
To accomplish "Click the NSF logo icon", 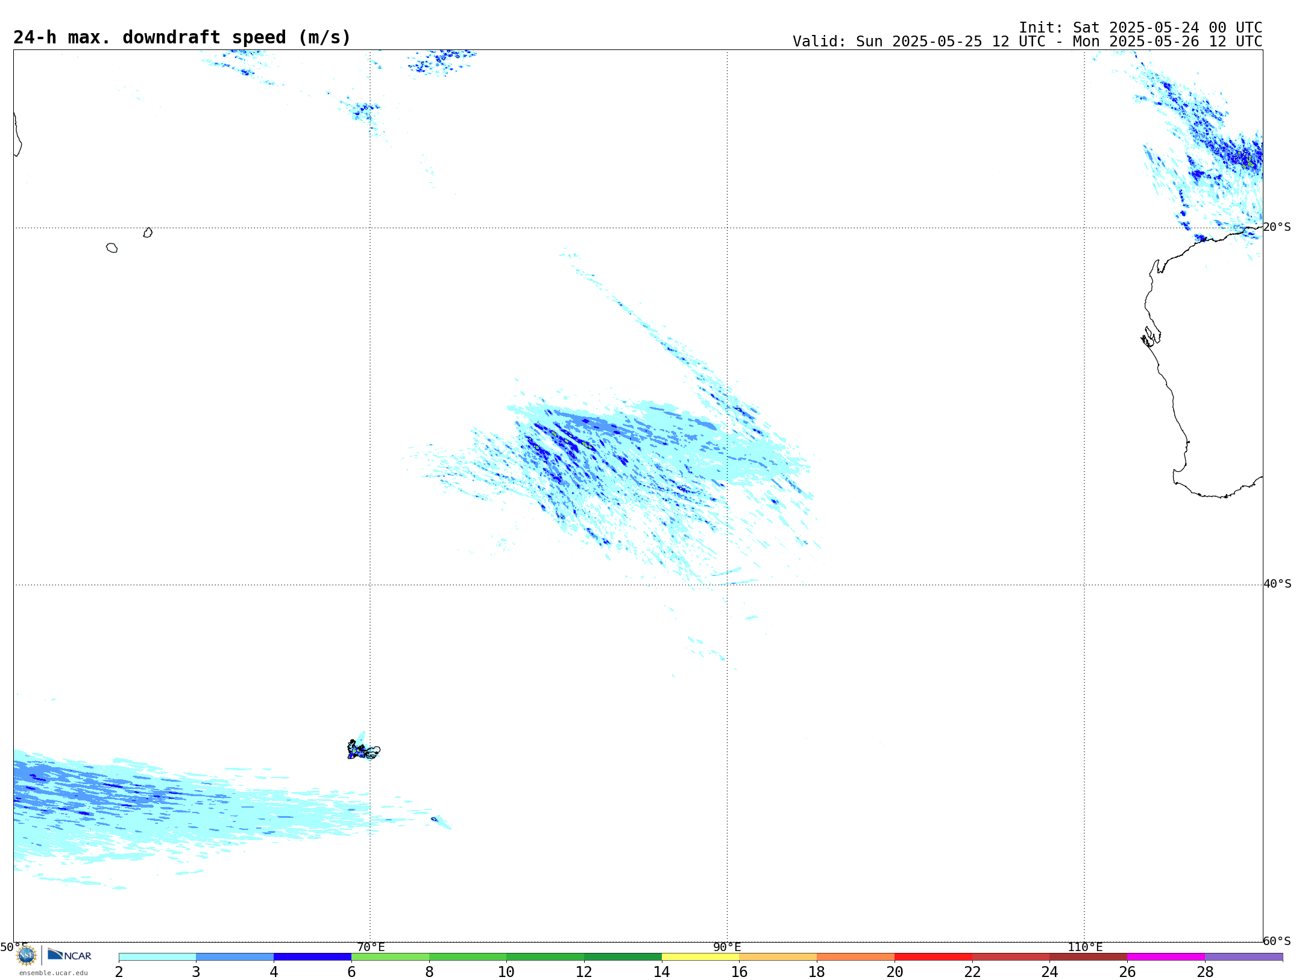I will [27, 955].
